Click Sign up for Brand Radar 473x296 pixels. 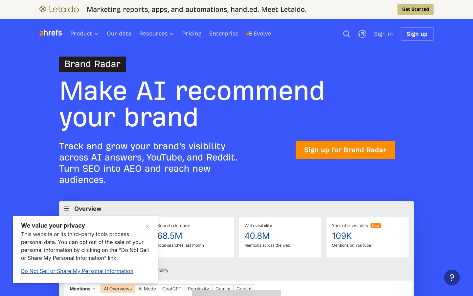pos(345,150)
